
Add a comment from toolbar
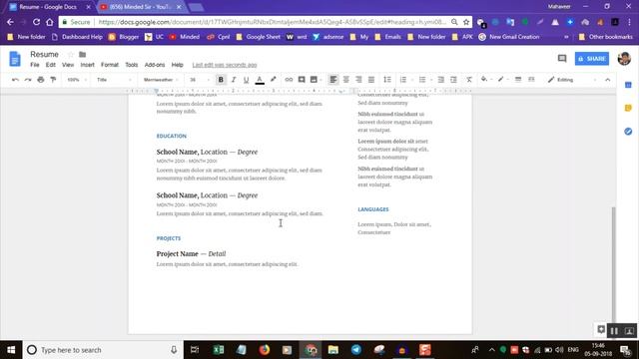(x=302, y=80)
